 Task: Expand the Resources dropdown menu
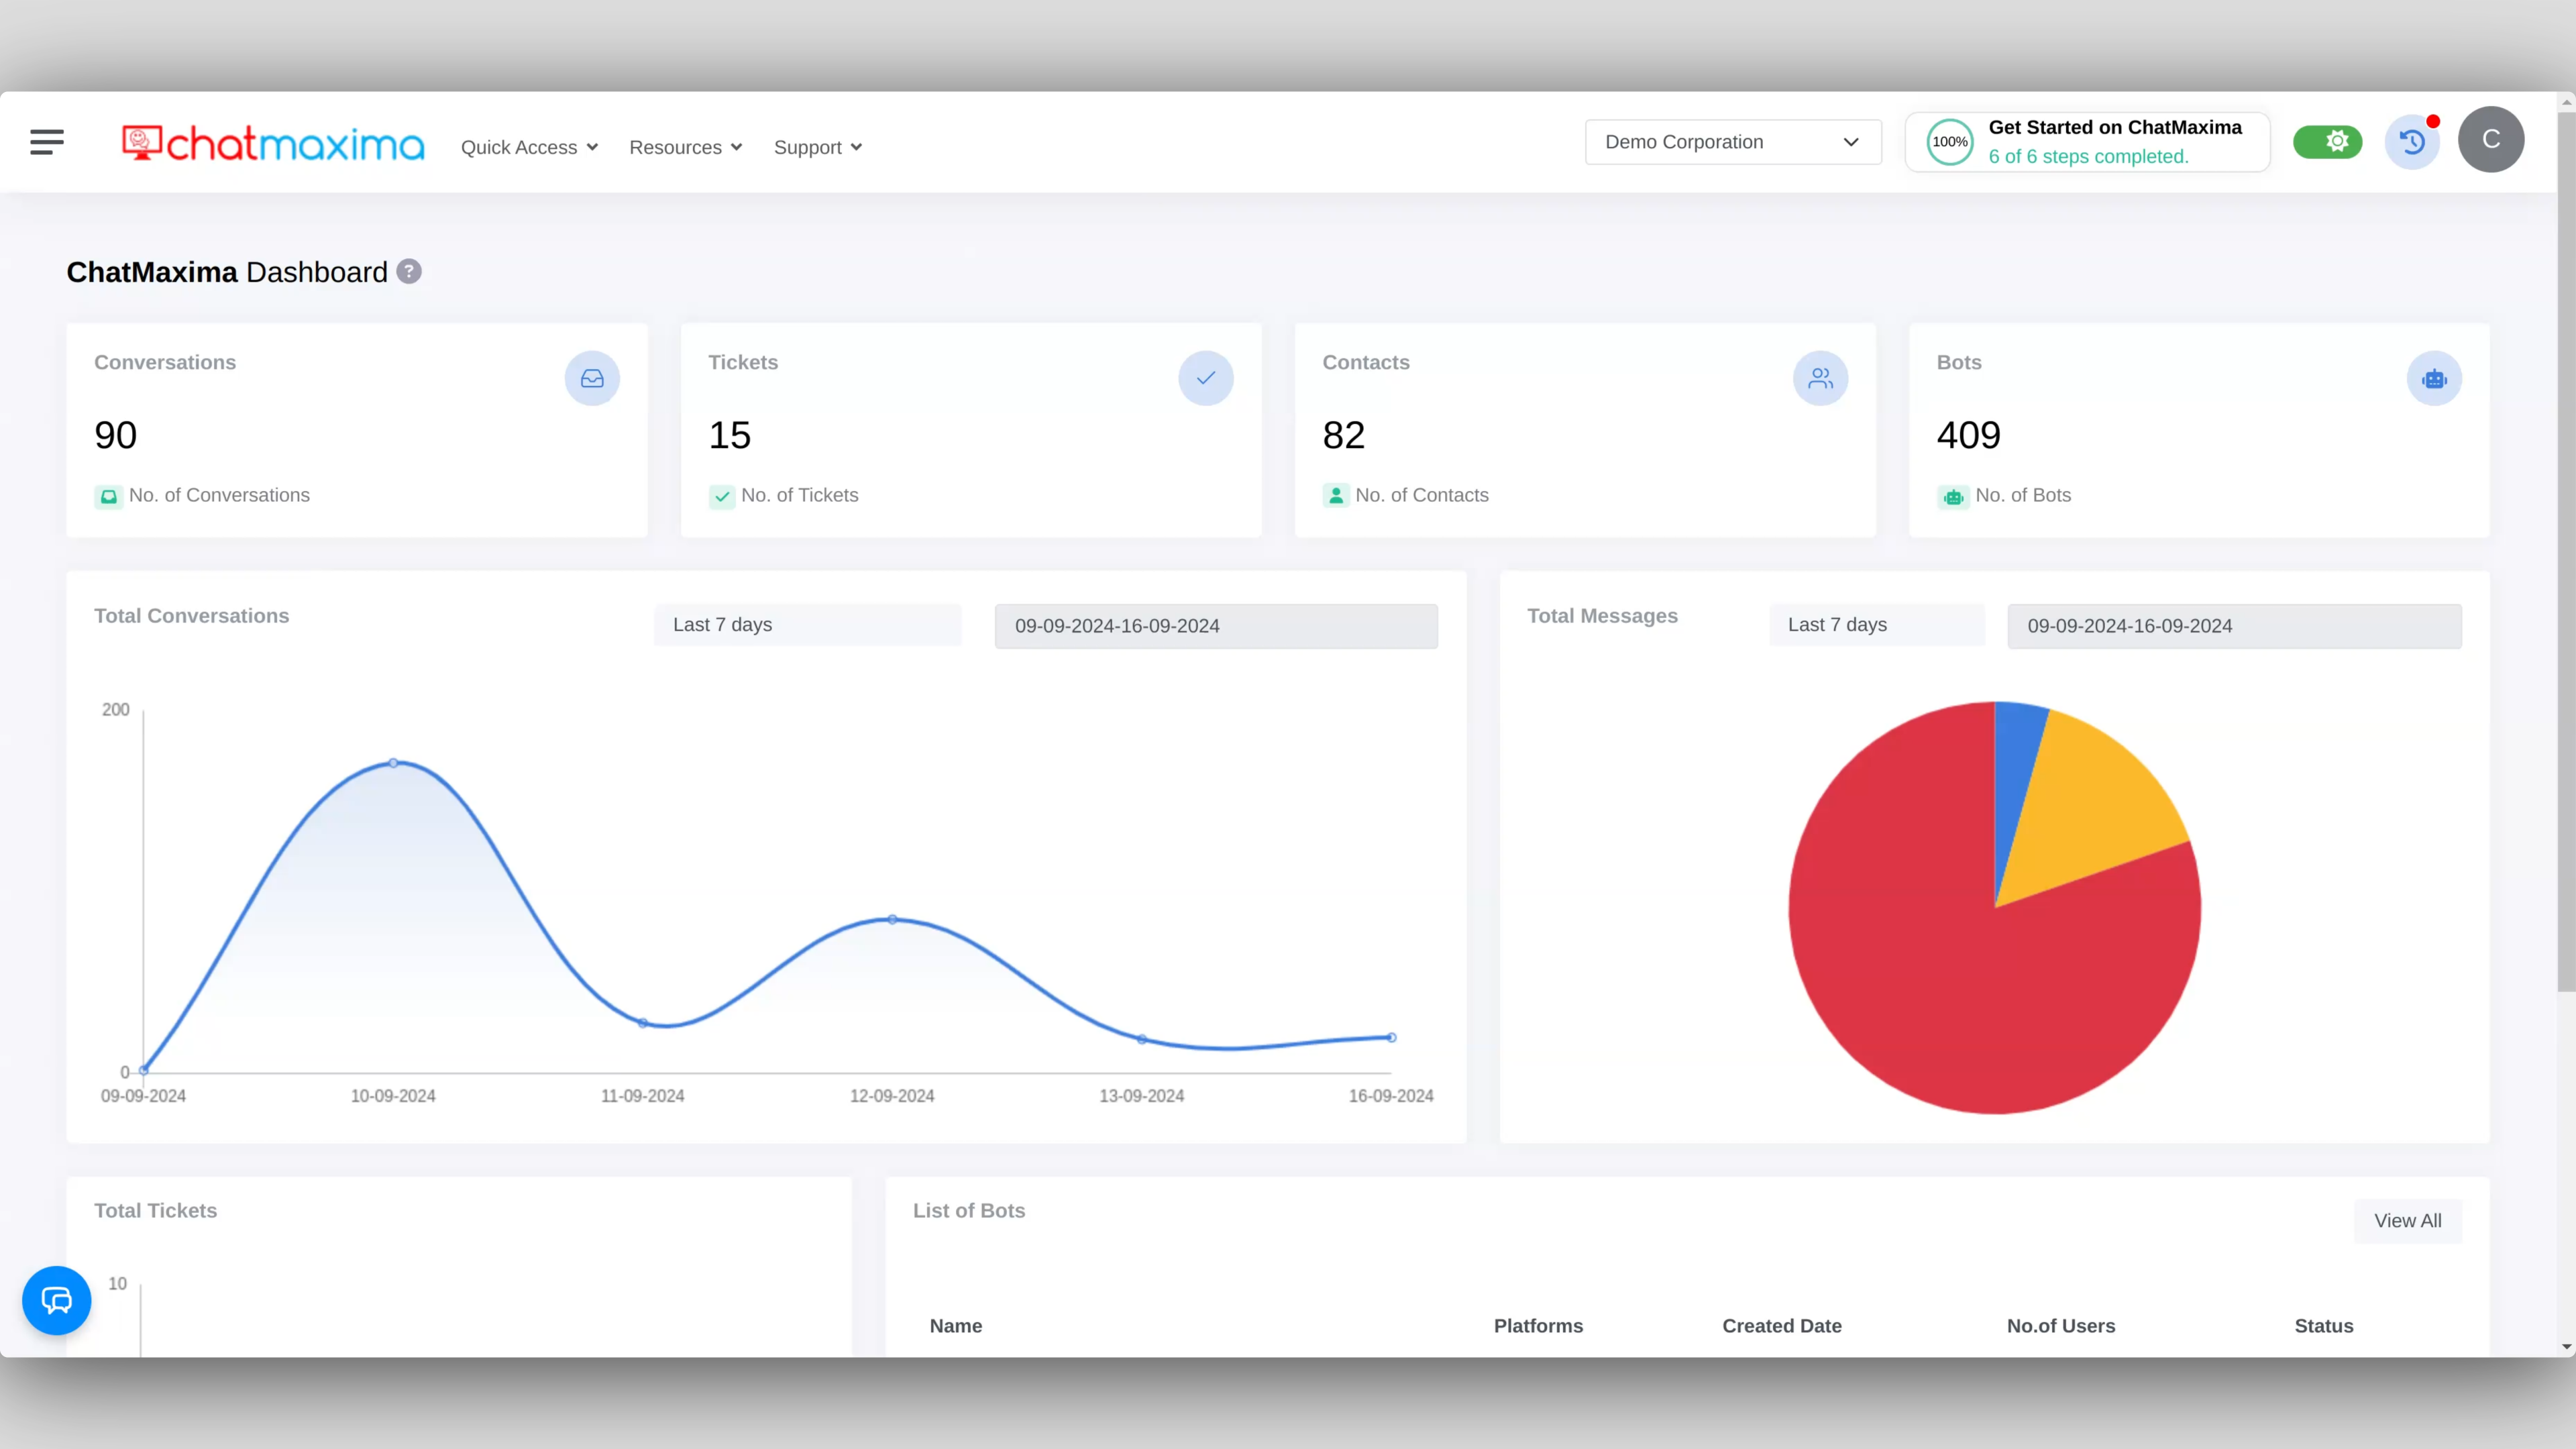[686, 147]
